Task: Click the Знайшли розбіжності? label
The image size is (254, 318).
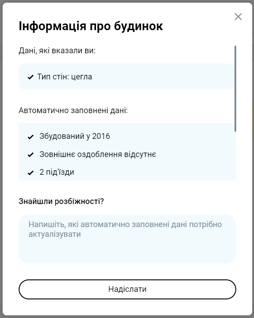Action: 61,201
